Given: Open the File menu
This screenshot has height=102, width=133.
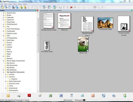Looking at the screenshot, I should pos(2,4).
